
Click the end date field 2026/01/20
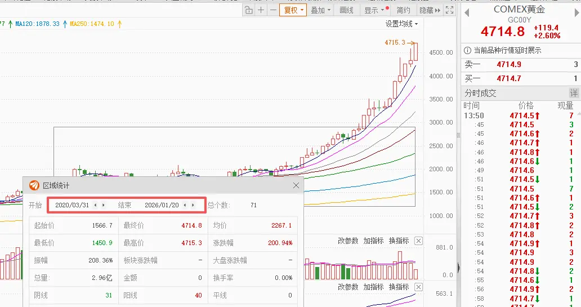[x=162, y=205]
